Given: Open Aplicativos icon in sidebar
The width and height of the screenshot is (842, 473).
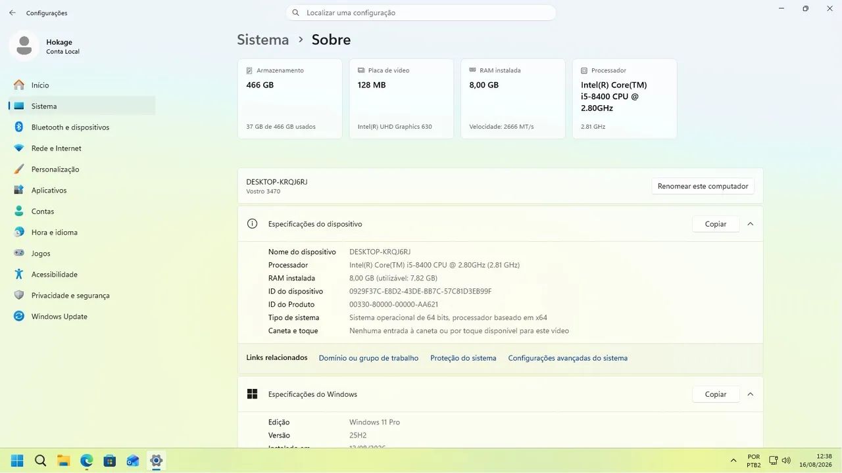Looking at the screenshot, I should [x=19, y=190].
